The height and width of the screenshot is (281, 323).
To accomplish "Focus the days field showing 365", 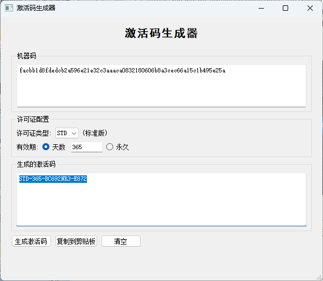I will pos(87,147).
